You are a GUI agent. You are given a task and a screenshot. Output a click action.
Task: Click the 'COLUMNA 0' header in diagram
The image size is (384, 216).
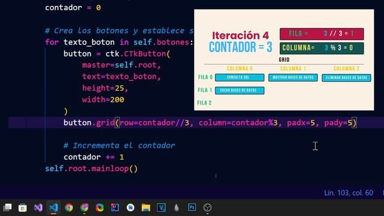(239, 68)
